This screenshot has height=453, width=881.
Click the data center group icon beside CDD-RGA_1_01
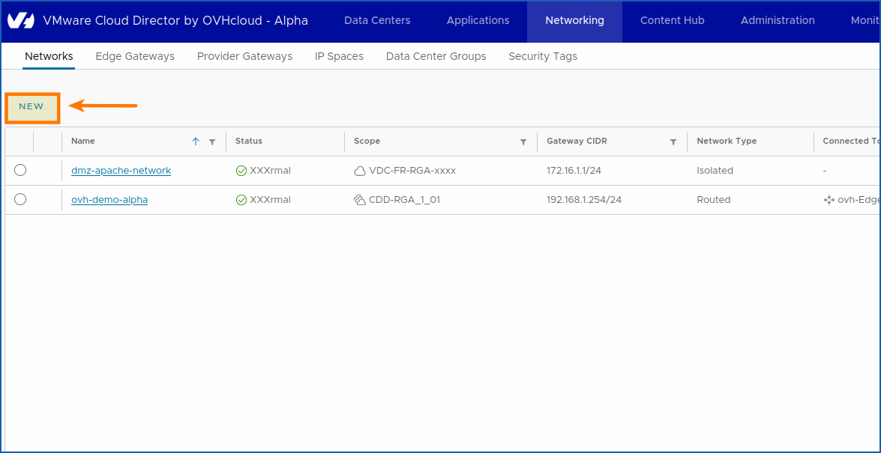(361, 199)
